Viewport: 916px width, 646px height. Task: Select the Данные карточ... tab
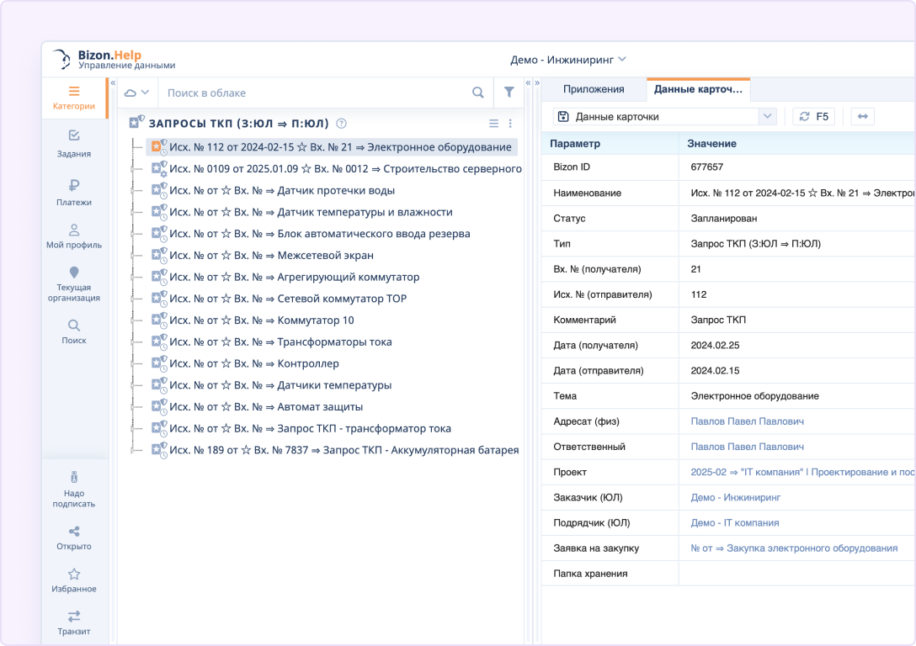click(x=698, y=89)
